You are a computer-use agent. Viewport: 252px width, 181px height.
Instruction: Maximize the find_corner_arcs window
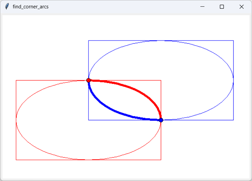coord(222,7)
